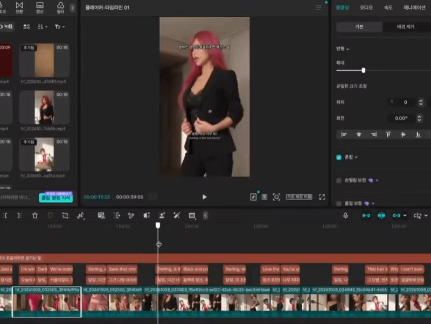
Task: Click align left icon
Action: coord(344,134)
